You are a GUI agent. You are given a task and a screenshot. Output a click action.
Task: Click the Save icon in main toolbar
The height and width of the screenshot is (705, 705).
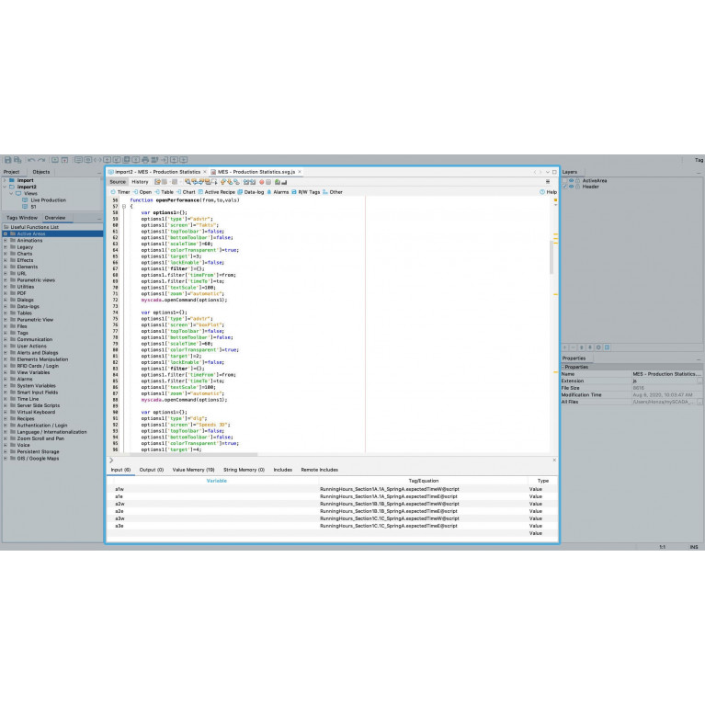[x=7, y=160]
